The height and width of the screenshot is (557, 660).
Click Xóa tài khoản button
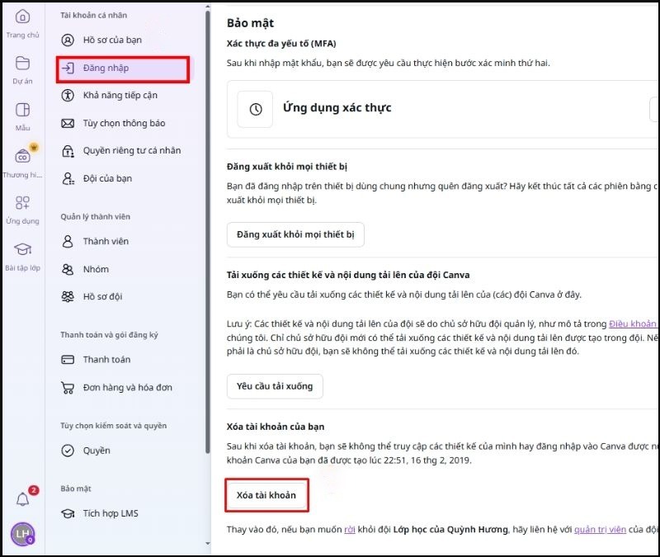266,495
